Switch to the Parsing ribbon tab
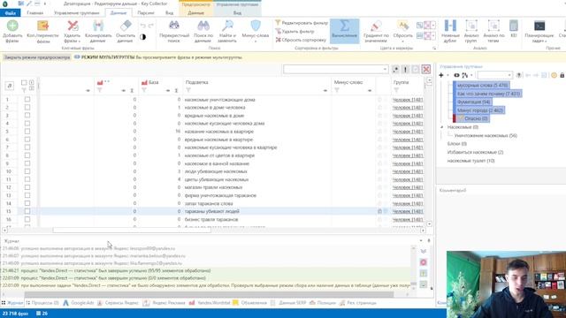This screenshot has height=318, width=566. point(146,13)
